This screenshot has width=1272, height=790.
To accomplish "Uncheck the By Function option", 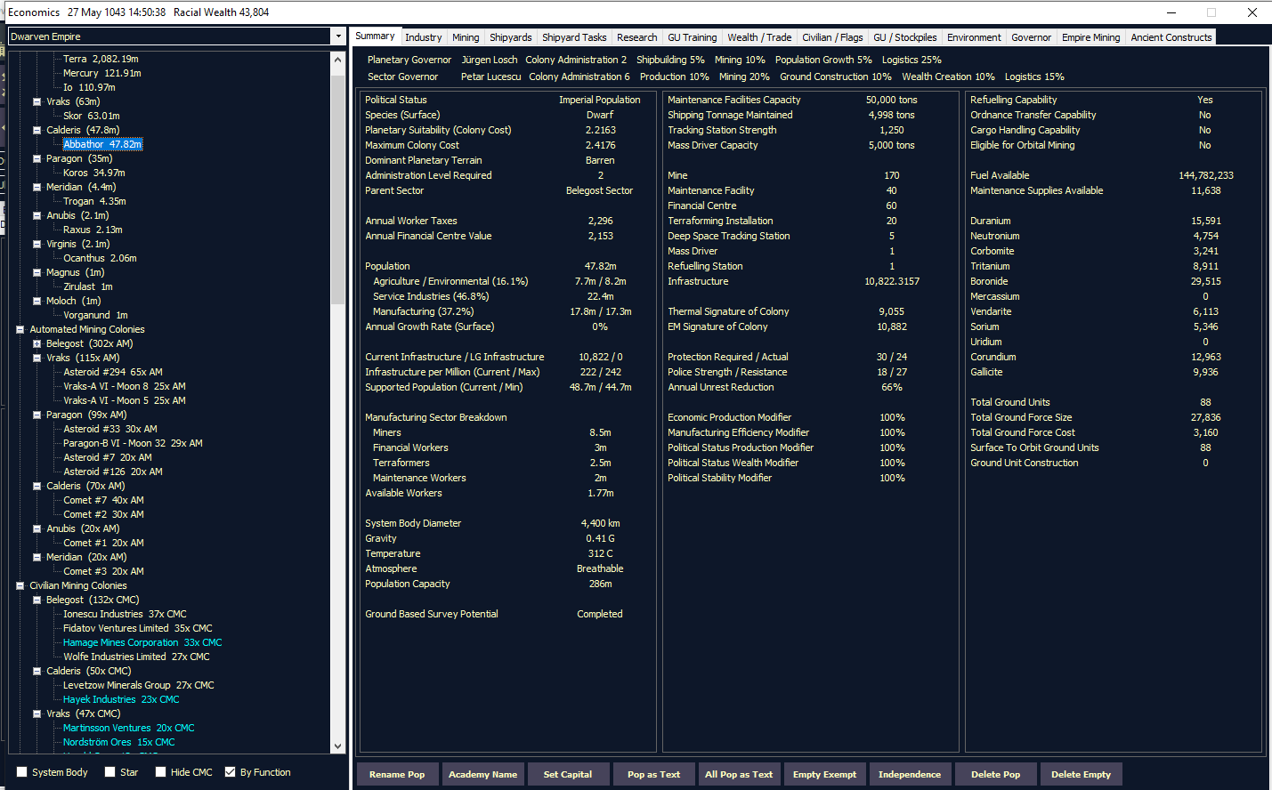I will click(x=231, y=772).
